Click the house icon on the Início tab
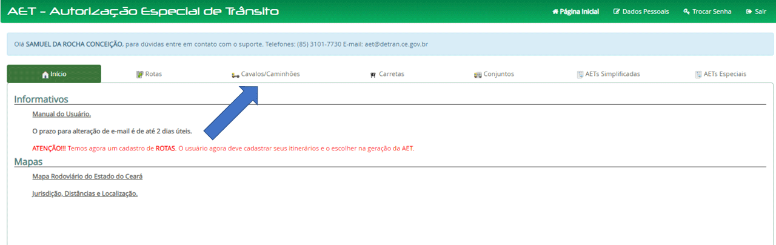Viewport: 776px width, 245px height. coord(45,75)
